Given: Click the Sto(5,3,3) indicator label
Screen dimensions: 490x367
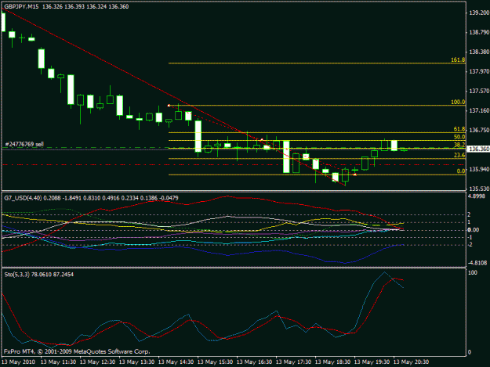Looking at the screenshot, I should [17, 275].
